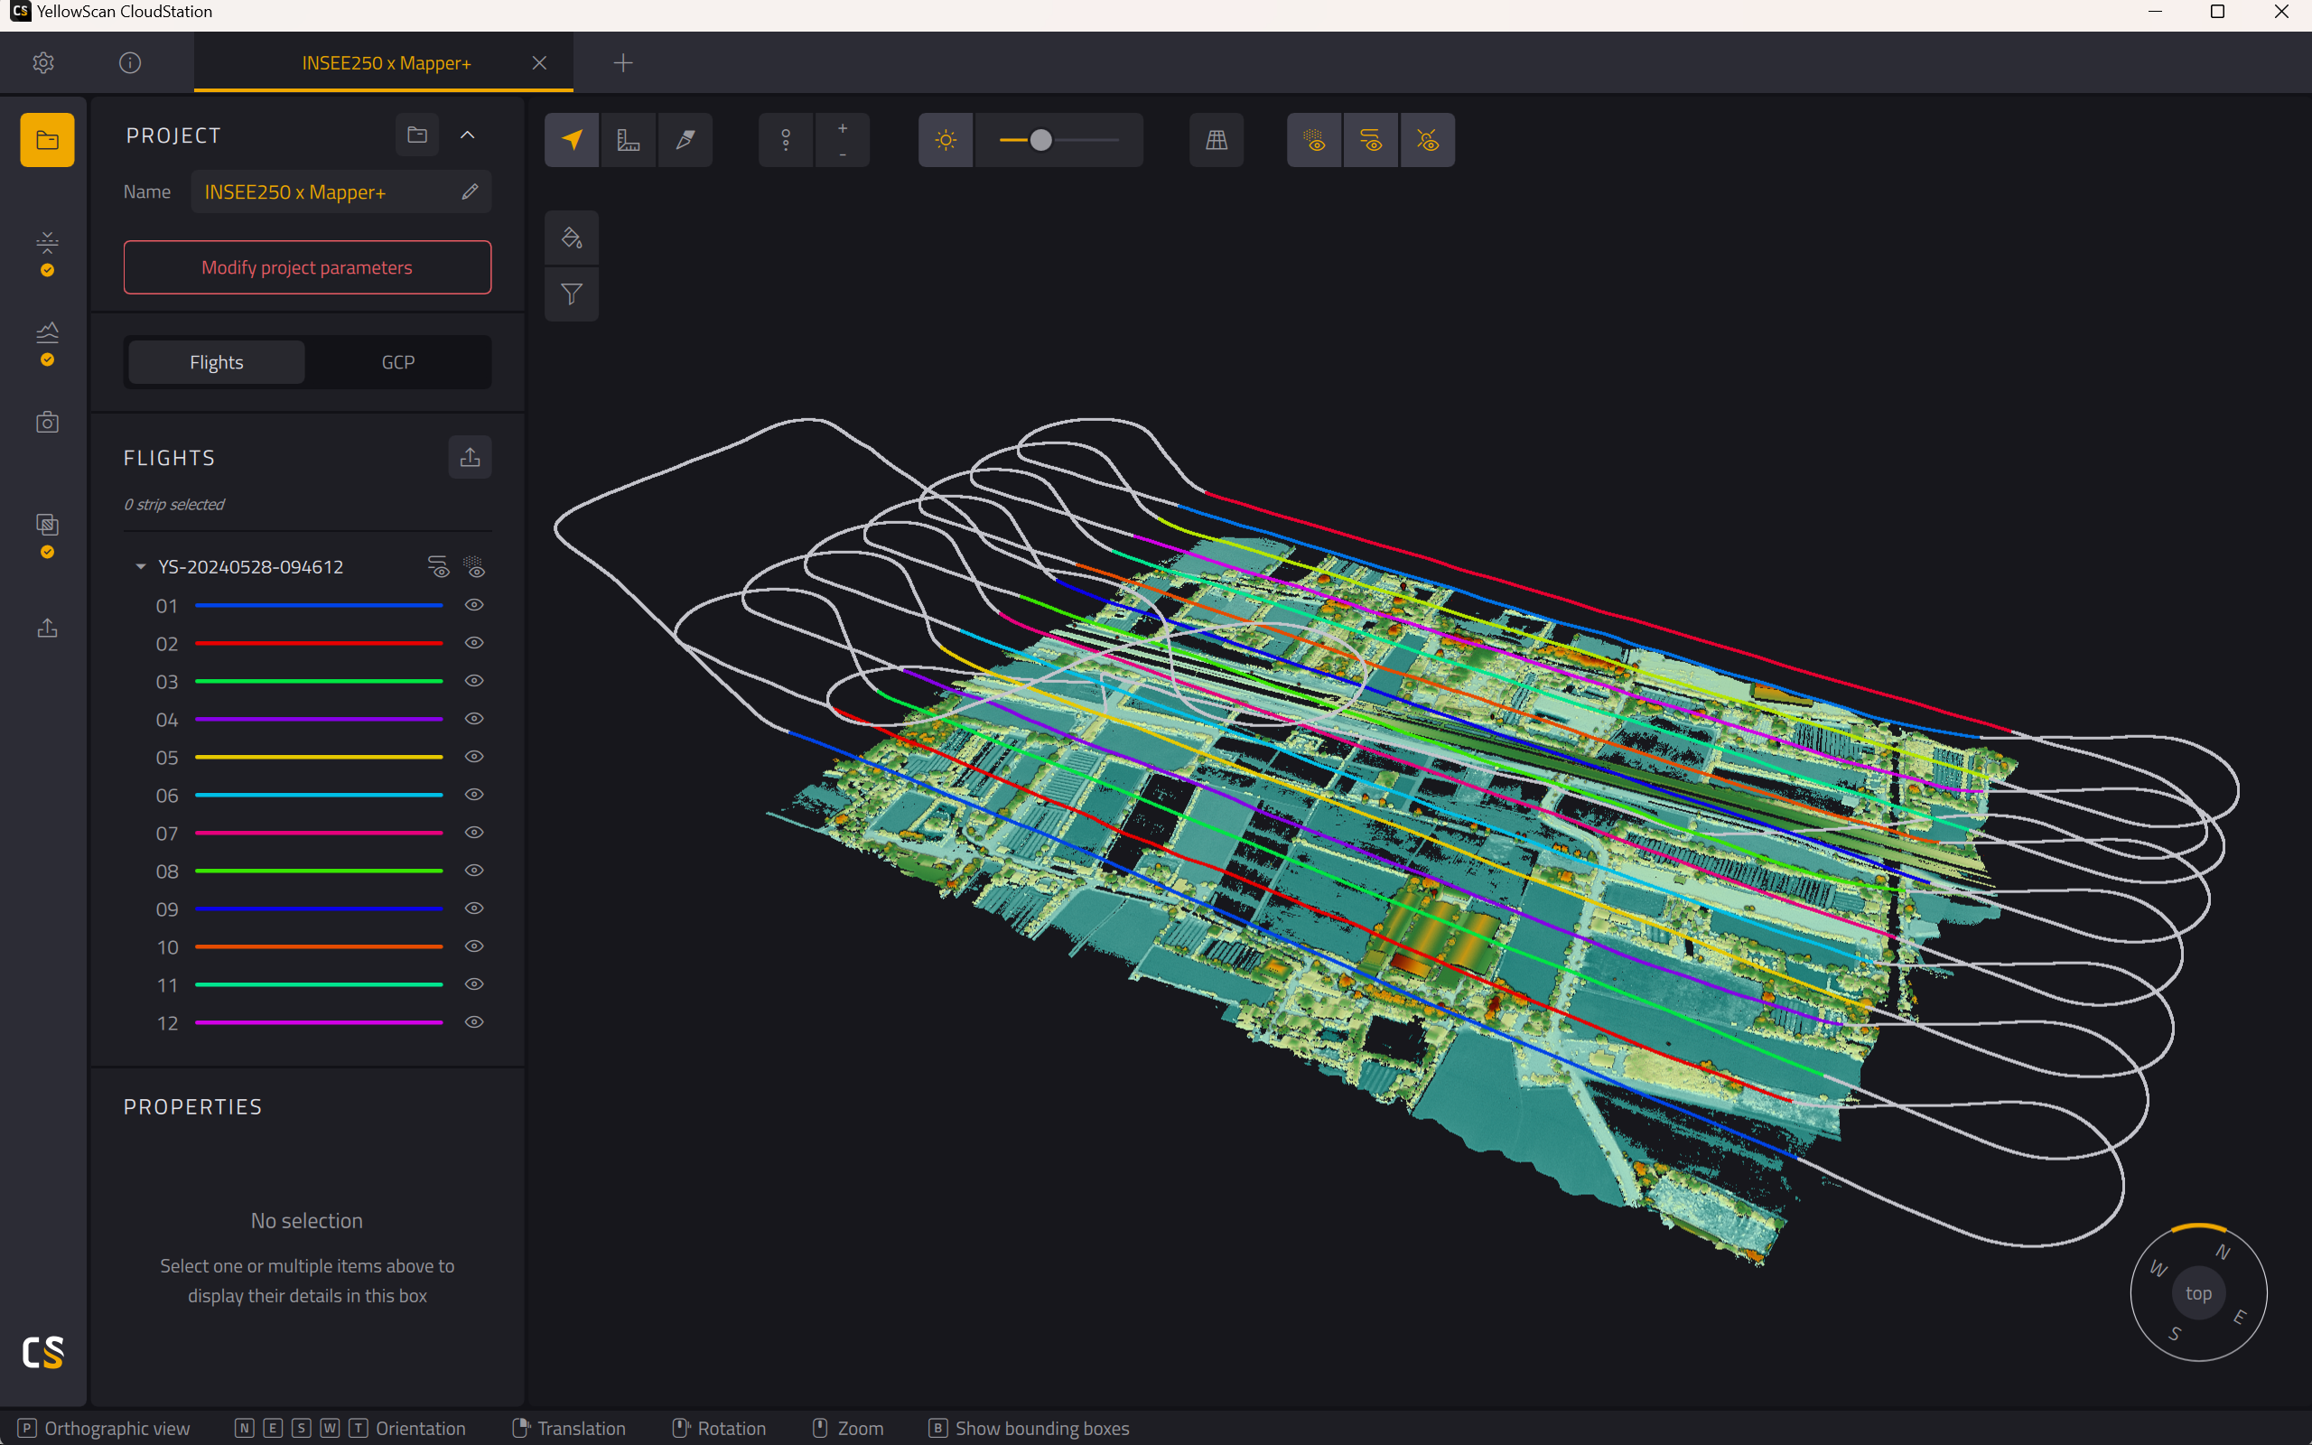This screenshot has width=2312, height=1445.
Task: Switch to the GCP tab
Action: coord(398,362)
